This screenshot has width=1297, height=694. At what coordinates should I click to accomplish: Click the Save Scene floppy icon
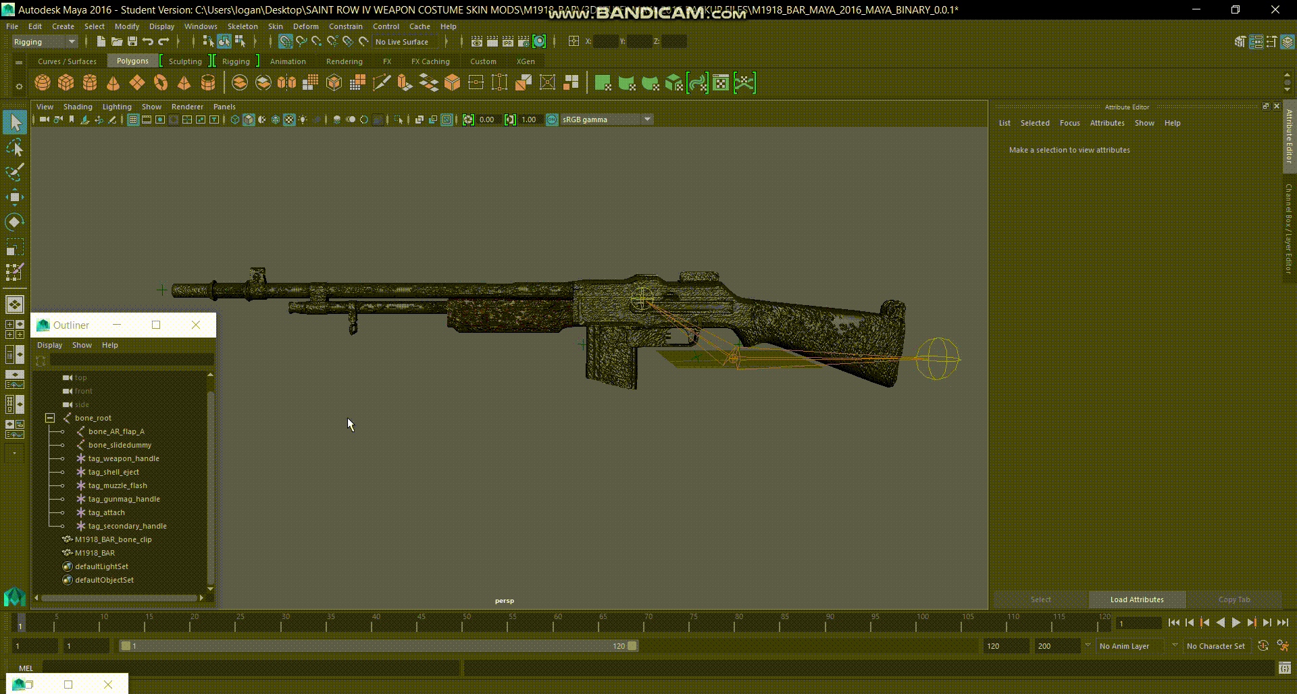[132, 42]
